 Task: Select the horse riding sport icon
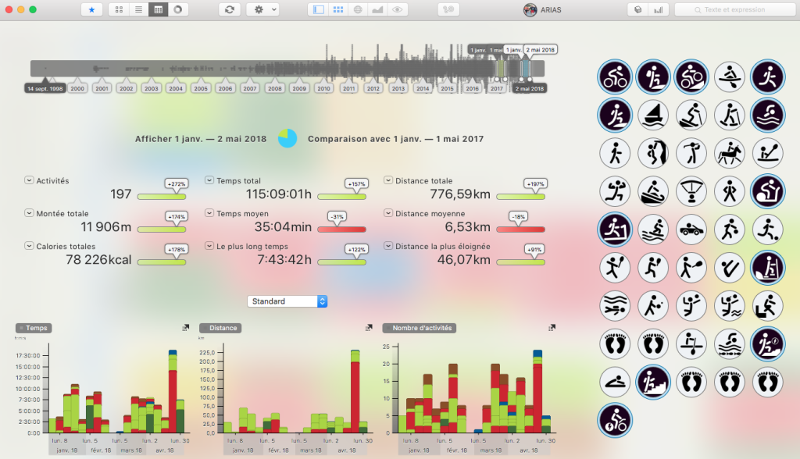coord(728,153)
